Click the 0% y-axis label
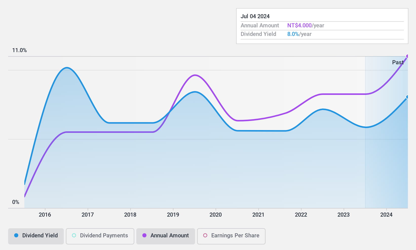The image size is (416, 250). click(x=16, y=202)
